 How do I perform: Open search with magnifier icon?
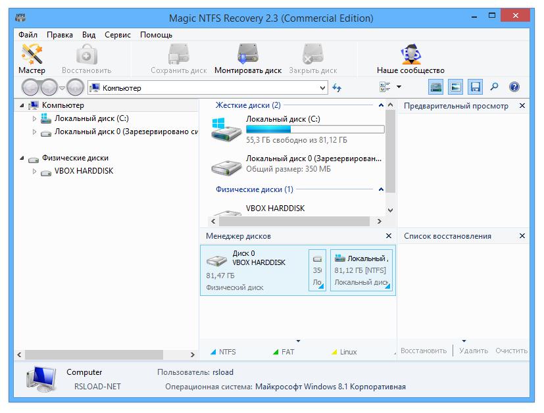click(495, 87)
